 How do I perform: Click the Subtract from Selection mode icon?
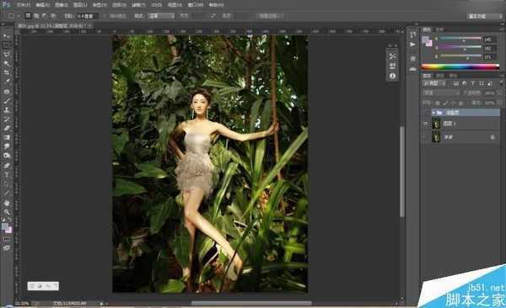point(45,15)
